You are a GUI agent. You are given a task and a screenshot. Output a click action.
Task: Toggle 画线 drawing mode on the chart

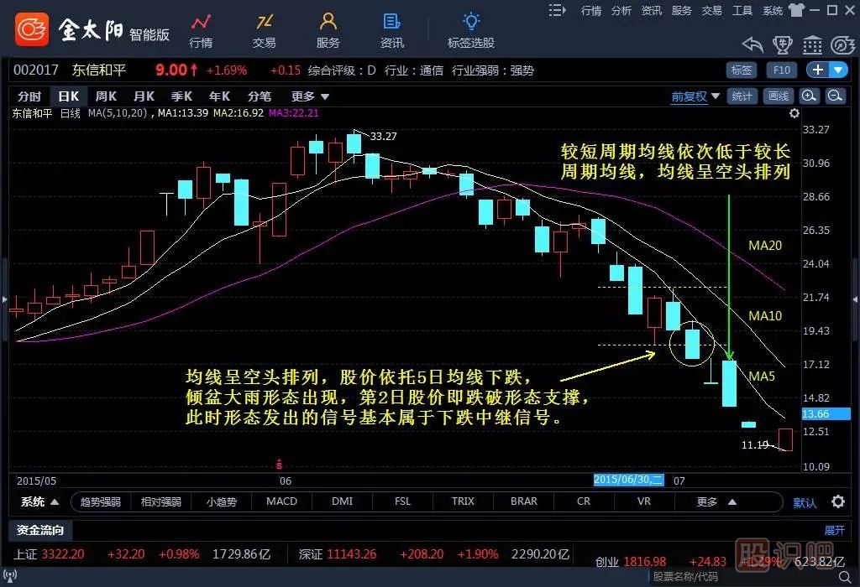[777, 96]
